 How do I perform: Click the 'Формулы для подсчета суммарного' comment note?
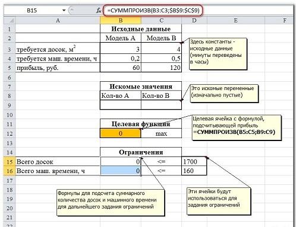[111, 203]
